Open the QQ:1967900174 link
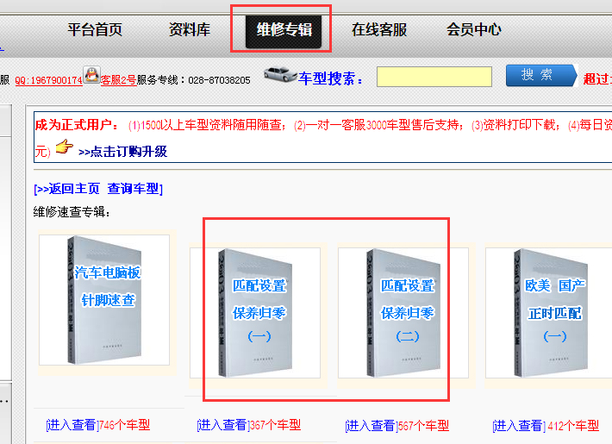Viewport: 612px width, 444px height. pos(48,80)
